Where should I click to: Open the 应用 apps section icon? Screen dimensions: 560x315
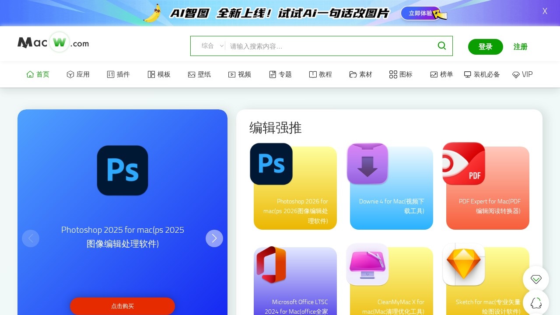click(70, 74)
